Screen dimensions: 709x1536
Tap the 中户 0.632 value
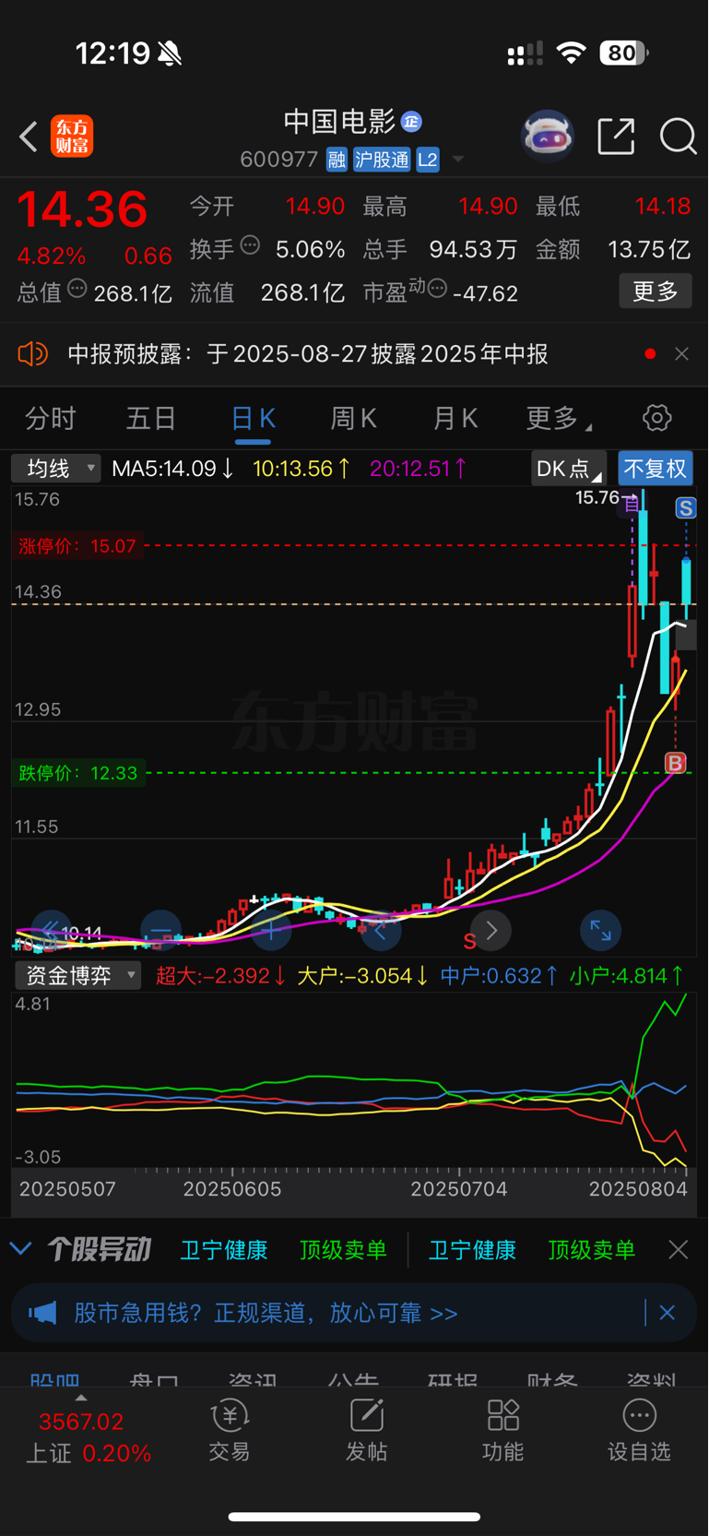tap(499, 975)
